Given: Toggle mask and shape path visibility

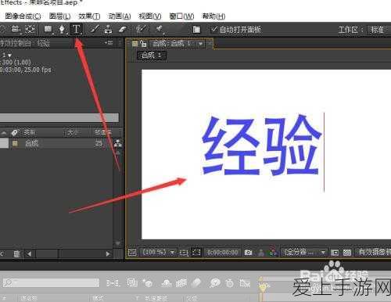Looking at the screenshot, I should [x=196, y=252].
